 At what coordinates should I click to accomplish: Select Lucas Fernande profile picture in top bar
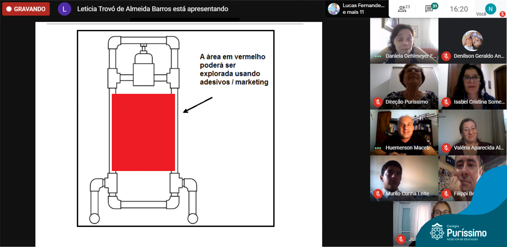pos(334,9)
